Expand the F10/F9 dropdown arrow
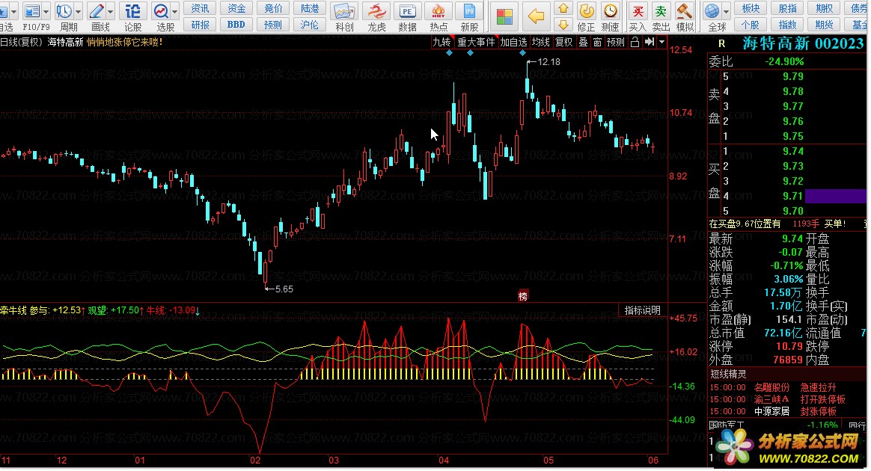The height and width of the screenshot is (471, 871). tap(46, 11)
